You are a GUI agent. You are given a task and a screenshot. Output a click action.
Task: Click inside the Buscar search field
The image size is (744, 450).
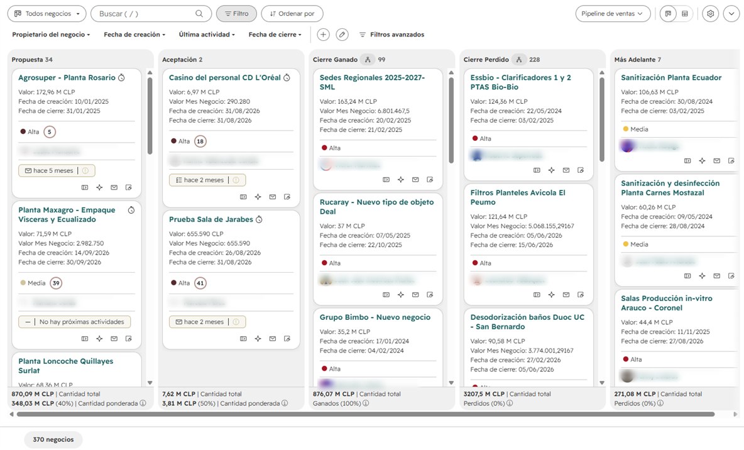point(151,14)
